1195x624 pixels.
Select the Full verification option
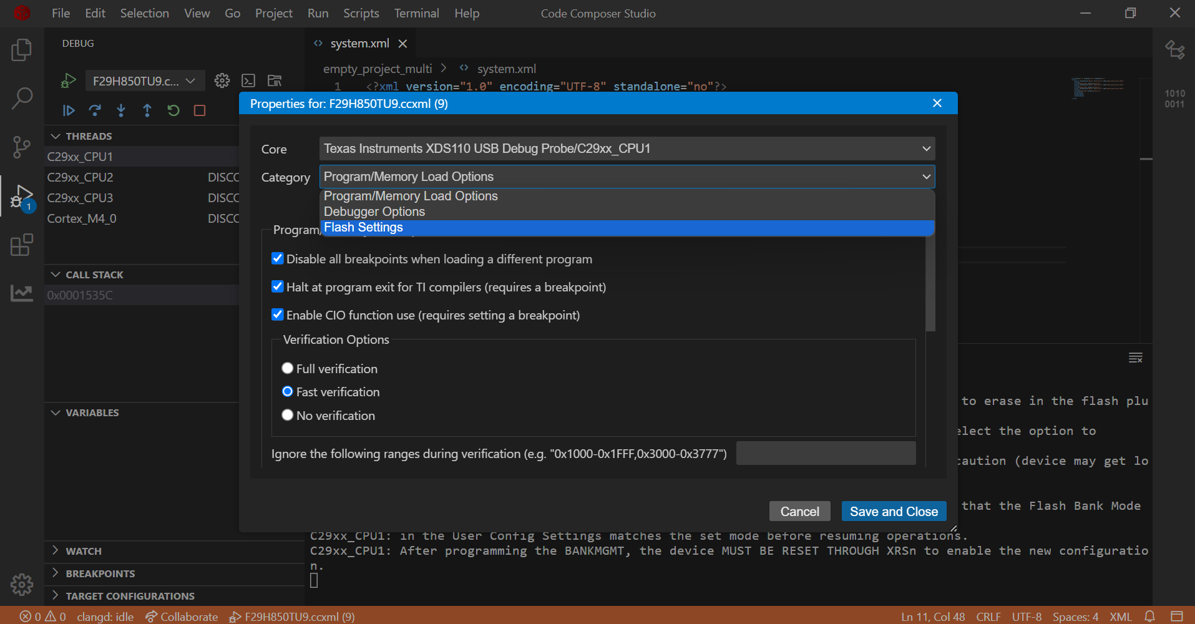click(x=288, y=368)
